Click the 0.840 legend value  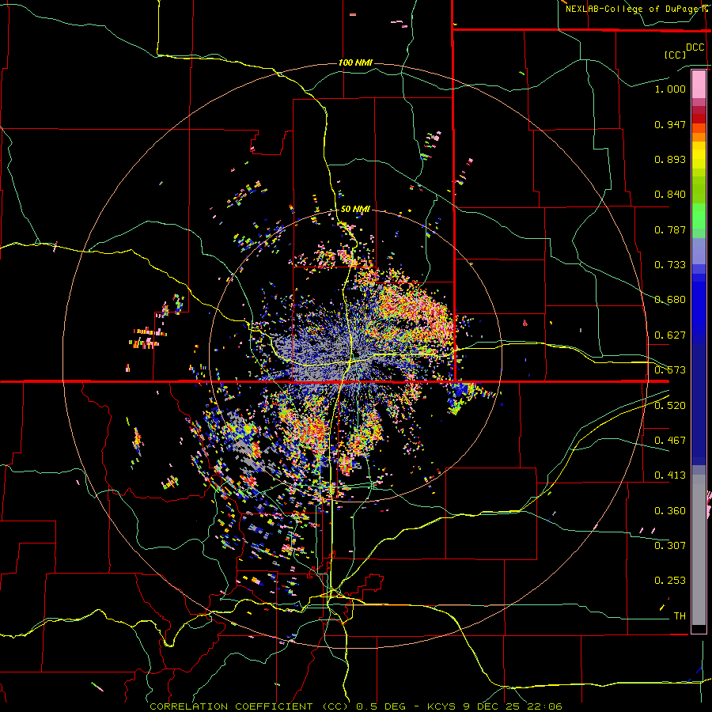(670, 195)
